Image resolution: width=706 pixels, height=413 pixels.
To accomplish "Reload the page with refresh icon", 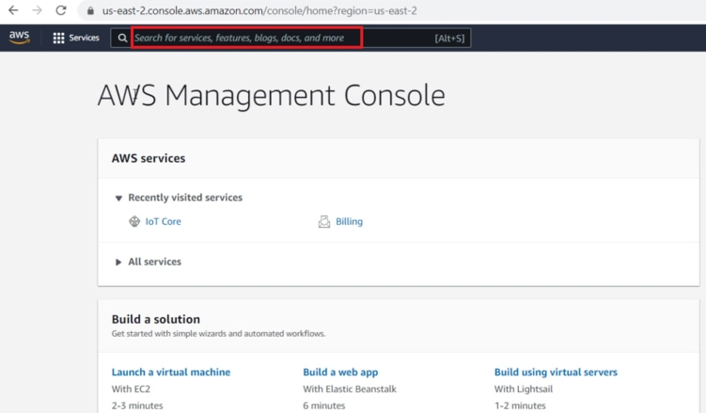I will tap(61, 10).
